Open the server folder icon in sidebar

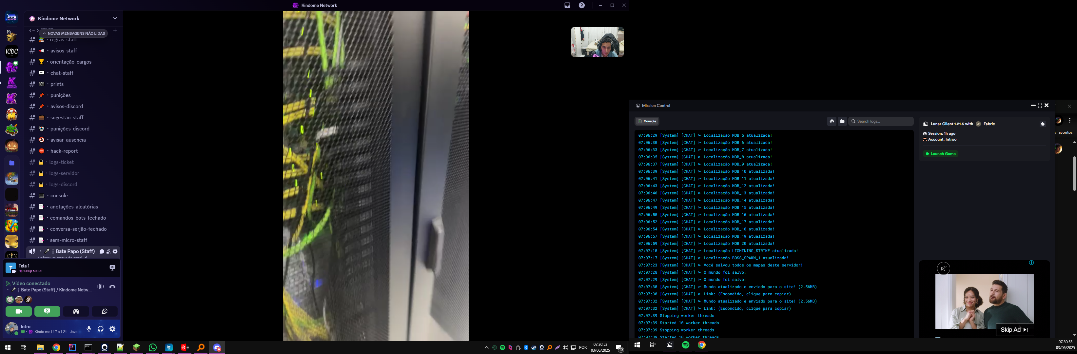tap(12, 163)
